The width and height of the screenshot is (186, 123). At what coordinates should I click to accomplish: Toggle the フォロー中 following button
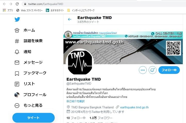point(169,70)
